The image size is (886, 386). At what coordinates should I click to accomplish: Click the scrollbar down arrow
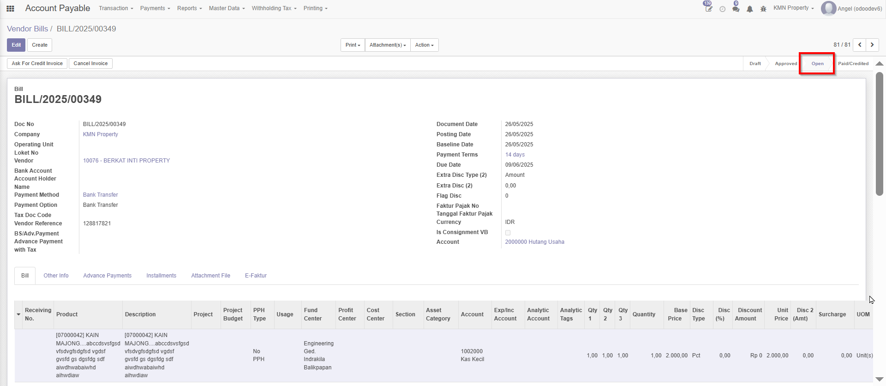pos(880,379)
